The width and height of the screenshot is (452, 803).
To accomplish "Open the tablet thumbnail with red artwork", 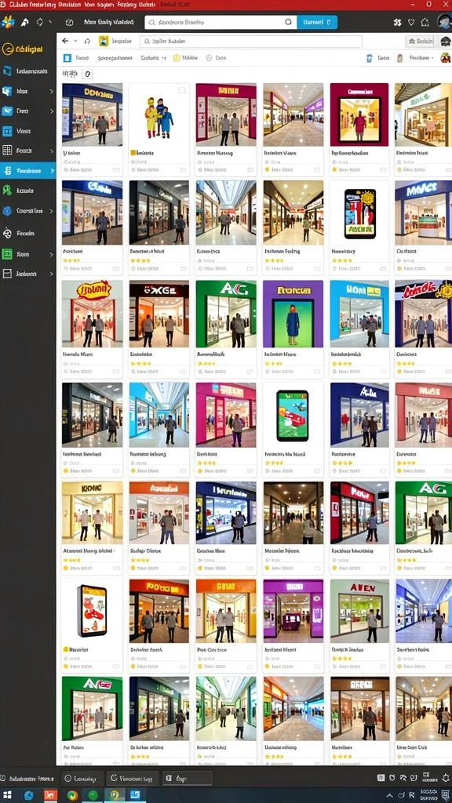I will point(93,611).
